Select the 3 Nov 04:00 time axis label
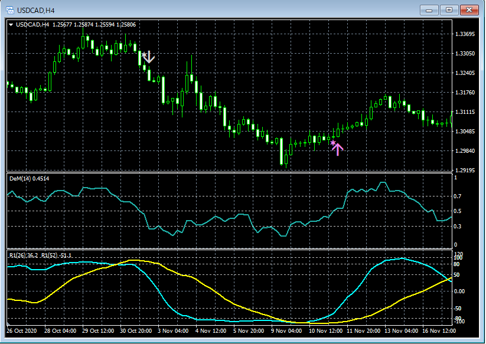486x344 pixels. [x=174, y=332]
